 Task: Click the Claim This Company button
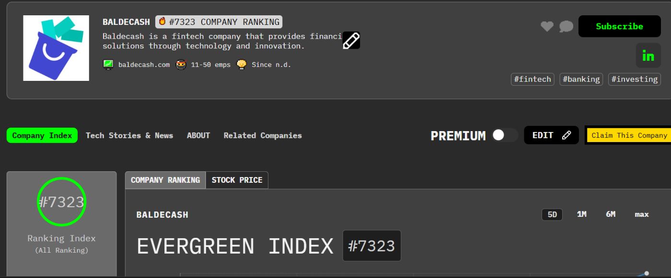click(628, 135)
